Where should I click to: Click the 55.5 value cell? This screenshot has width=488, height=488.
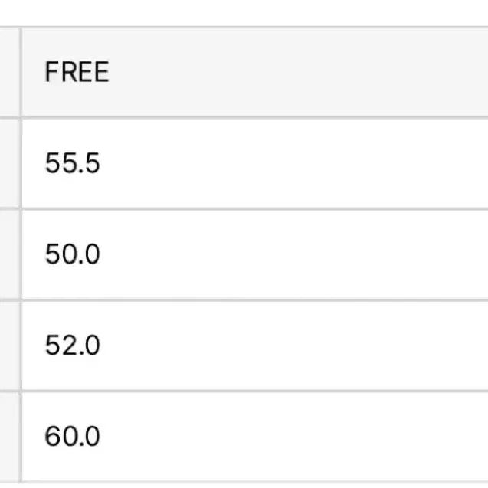tap(255, 163)
